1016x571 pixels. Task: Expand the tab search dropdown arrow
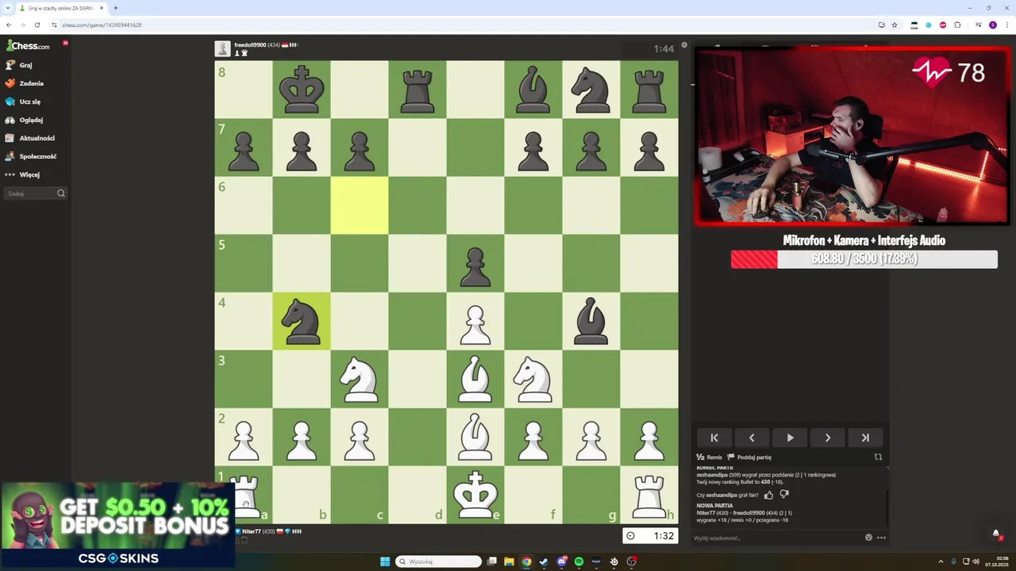click(7, 8)
